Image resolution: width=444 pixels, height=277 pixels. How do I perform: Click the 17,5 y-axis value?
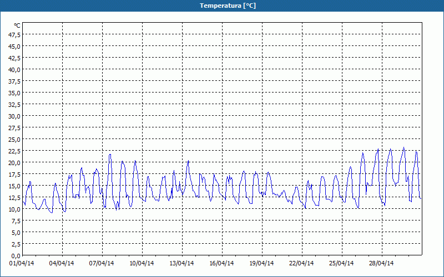pyautogui.click(x=15, y=175)
